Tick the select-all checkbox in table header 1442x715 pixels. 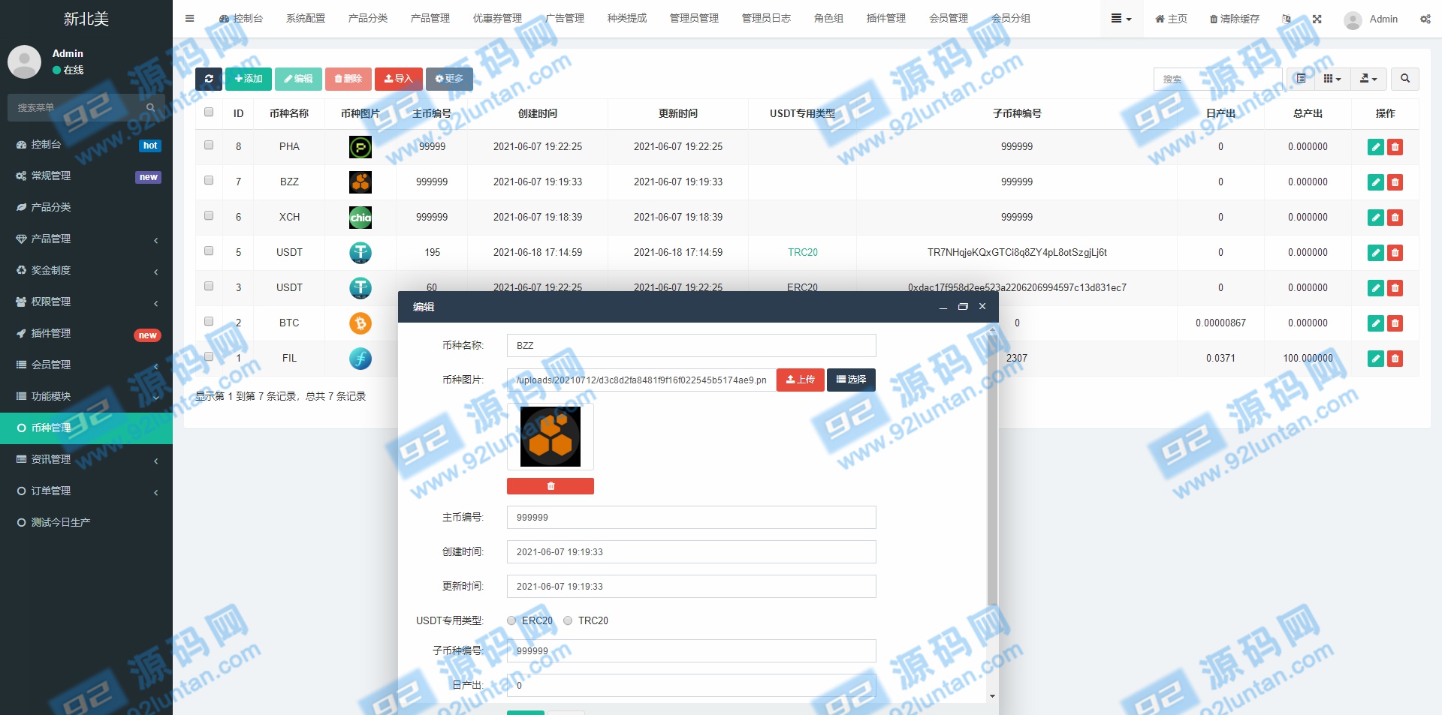pos(209,113)
